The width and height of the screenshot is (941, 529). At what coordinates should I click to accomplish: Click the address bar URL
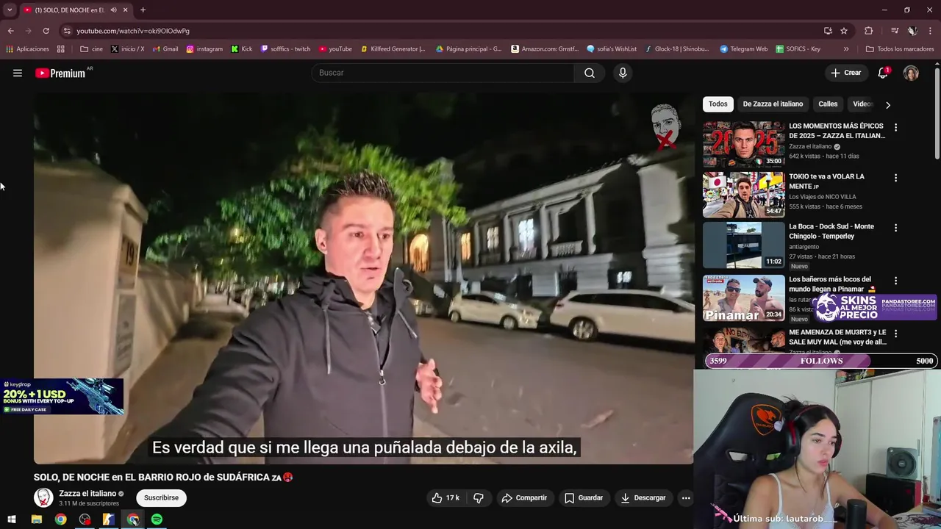(x=133, y=31)
